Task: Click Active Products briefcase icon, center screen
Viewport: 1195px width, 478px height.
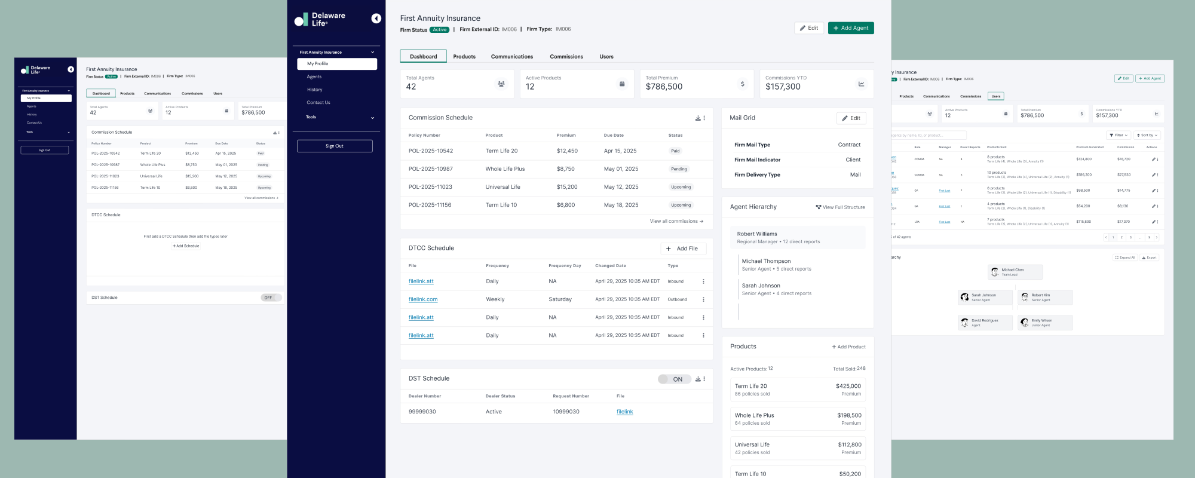Action: pos(622,84)
